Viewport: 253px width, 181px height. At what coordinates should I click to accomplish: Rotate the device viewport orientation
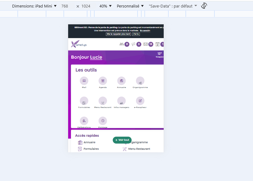coord(204,6)
